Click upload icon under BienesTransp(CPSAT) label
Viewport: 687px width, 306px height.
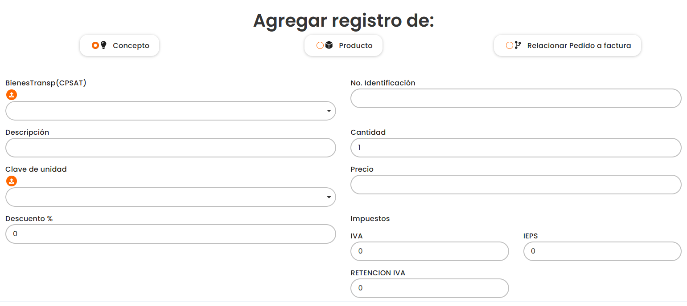pyautogui.click(x=12, y=94)
